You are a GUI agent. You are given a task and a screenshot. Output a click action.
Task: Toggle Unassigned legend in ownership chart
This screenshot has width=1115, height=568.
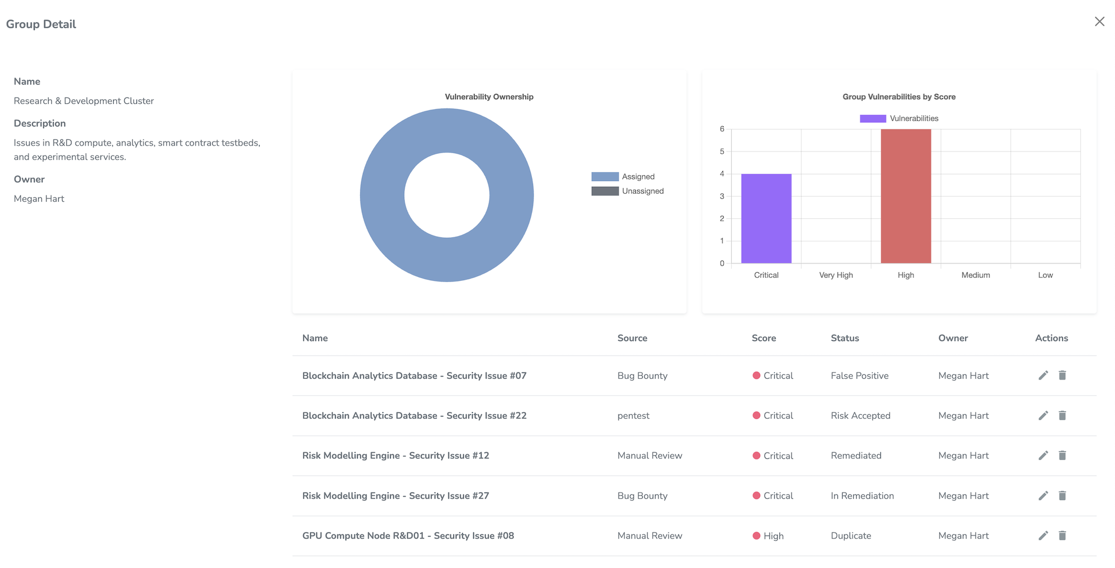627,191
